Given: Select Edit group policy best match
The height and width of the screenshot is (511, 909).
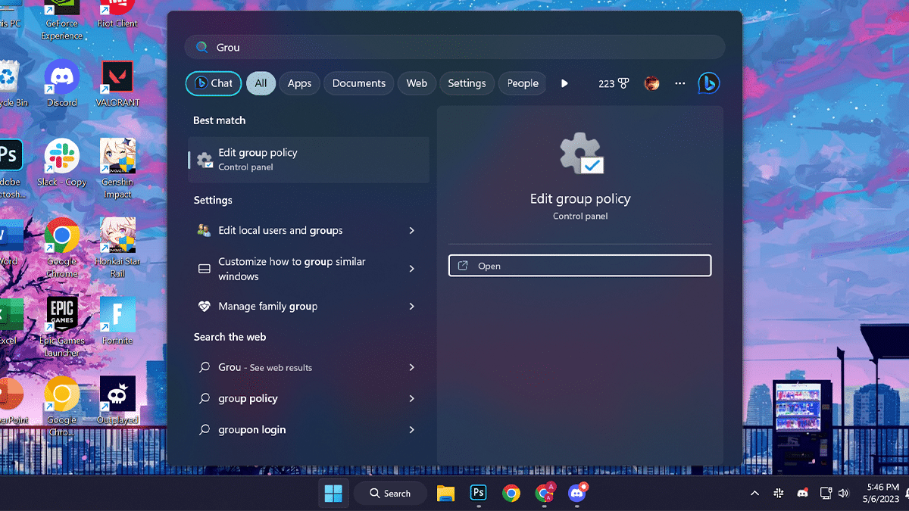Looking at the screenshot, I should click(x=308, y=160).
